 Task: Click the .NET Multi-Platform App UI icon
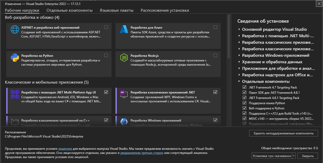(15, 94)
